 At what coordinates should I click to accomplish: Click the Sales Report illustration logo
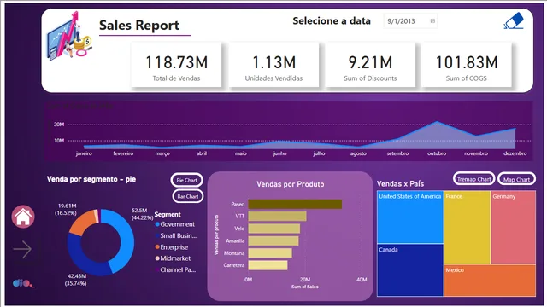click(x=69, y=36)
